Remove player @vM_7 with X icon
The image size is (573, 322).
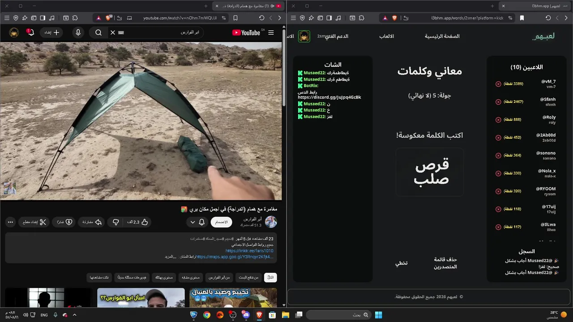click(x=498, y=84)
